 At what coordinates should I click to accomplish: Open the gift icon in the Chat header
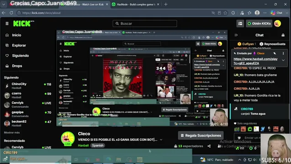coord(283,35)
